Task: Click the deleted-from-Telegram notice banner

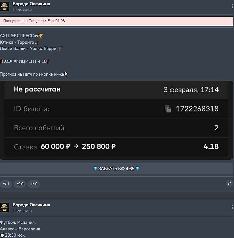Action: point(116,21)
